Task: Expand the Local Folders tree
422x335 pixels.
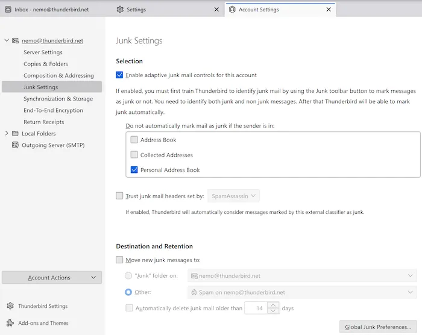Action: [x=7, y=133]
